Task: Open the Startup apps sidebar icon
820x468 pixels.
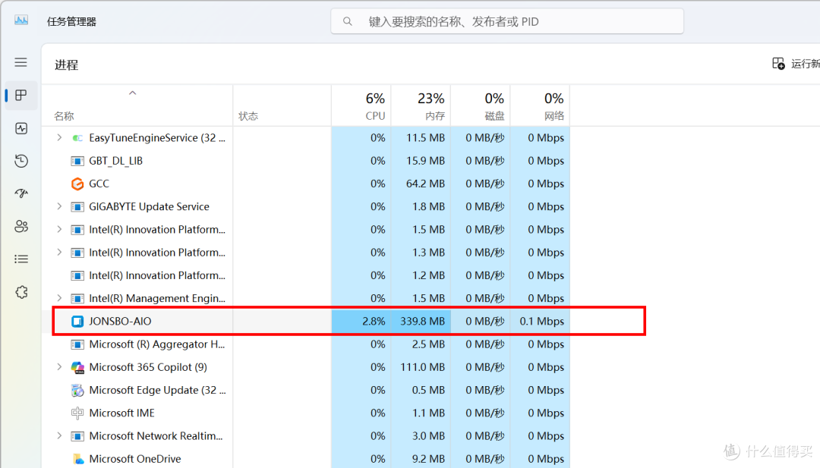Action: (x=21, y=193)
